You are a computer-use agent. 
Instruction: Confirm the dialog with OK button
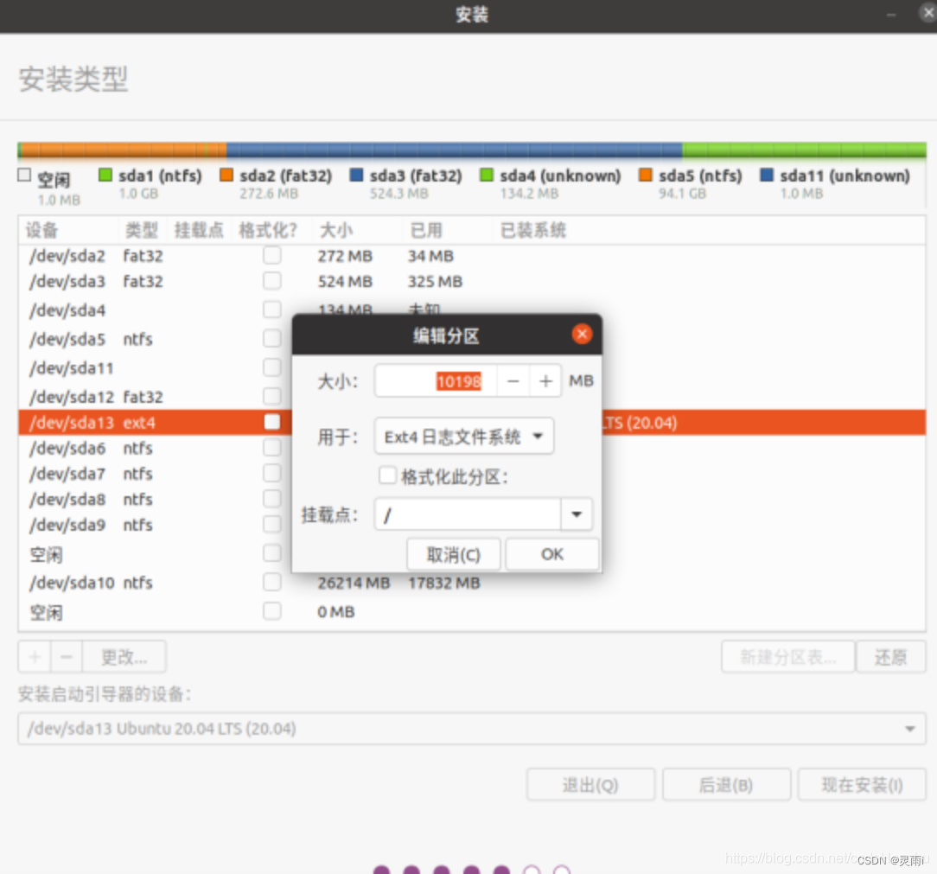click(552, 554)
